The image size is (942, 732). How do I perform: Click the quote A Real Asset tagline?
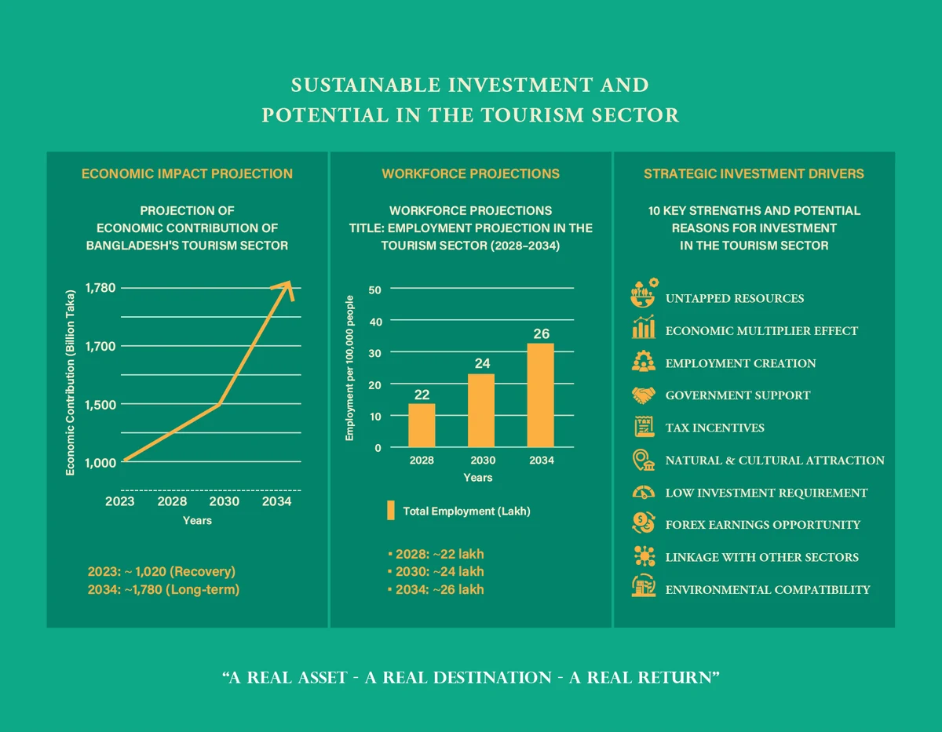pyautogui.click(x=471, y=678)
